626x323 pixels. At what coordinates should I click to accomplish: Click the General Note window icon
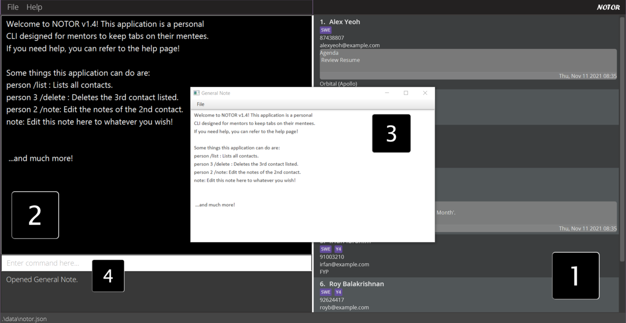[197, 93]
